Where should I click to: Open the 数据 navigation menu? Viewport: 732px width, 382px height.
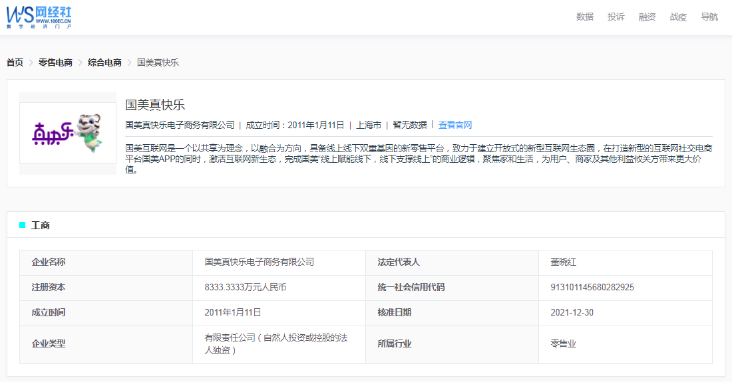(x=584, y=17)
